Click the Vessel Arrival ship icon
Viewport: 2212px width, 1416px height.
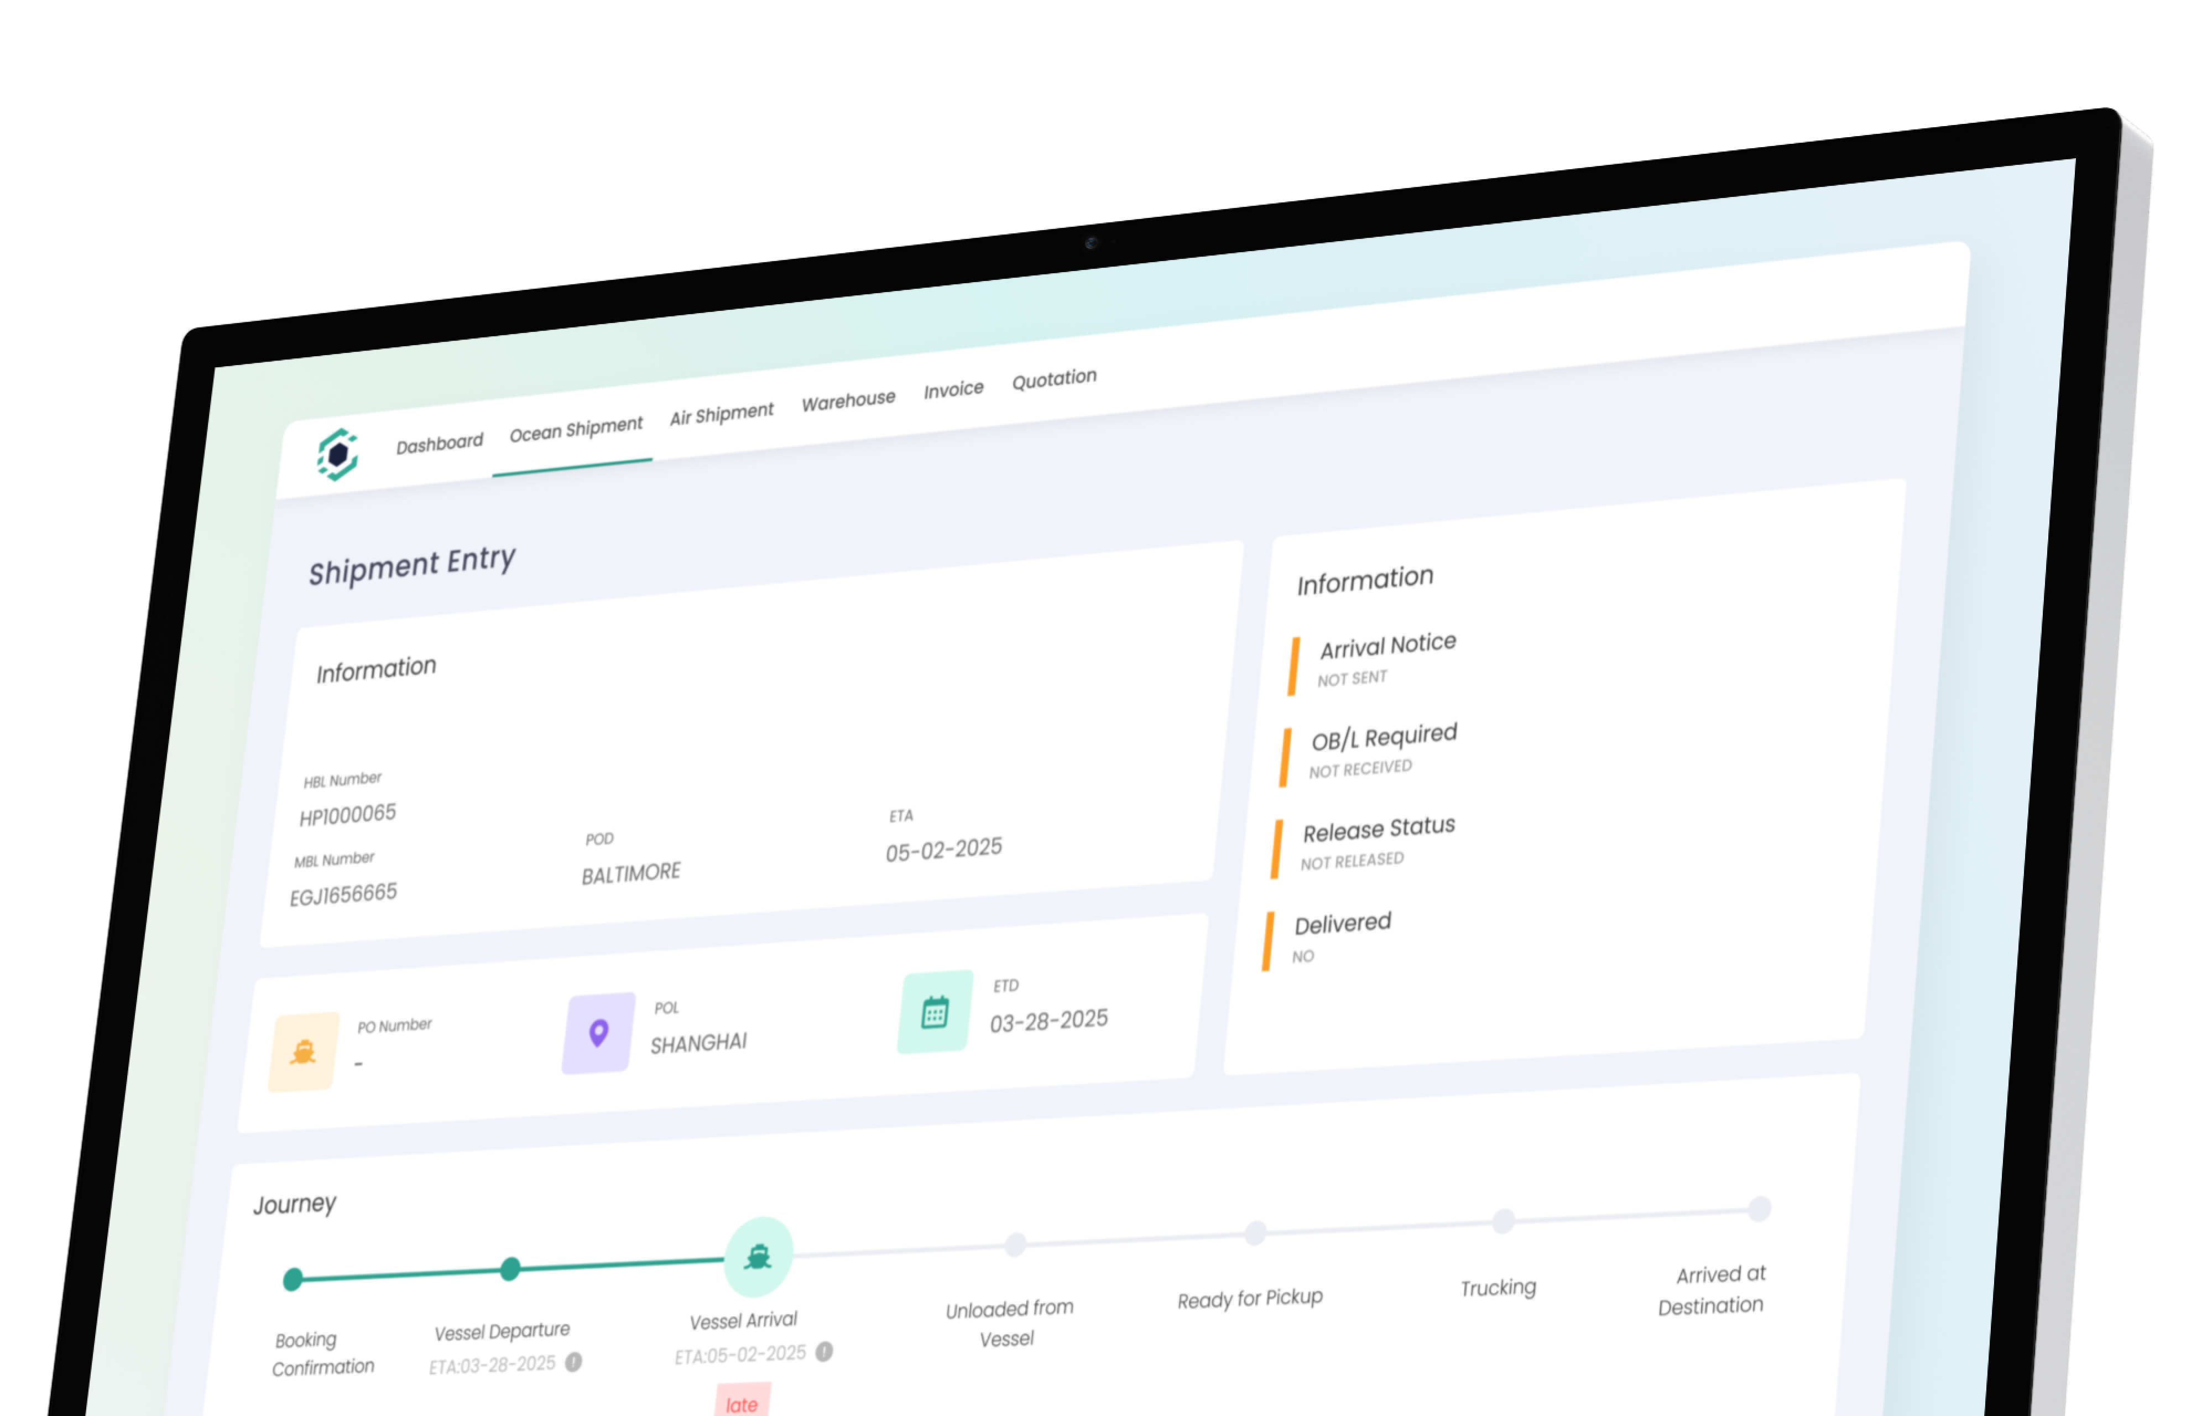pyautogui.click(x=758, y=1256)
